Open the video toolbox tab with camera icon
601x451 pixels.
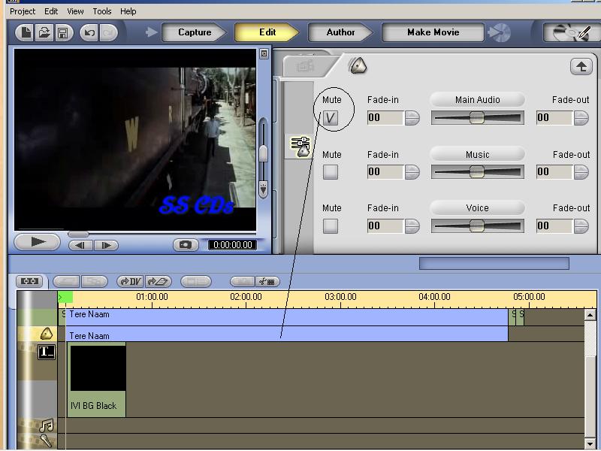(x=305, y=66)
